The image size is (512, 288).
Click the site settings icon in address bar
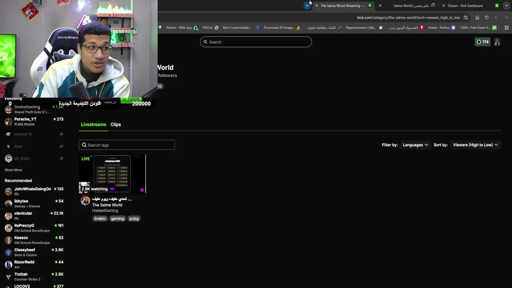[466, 18]
